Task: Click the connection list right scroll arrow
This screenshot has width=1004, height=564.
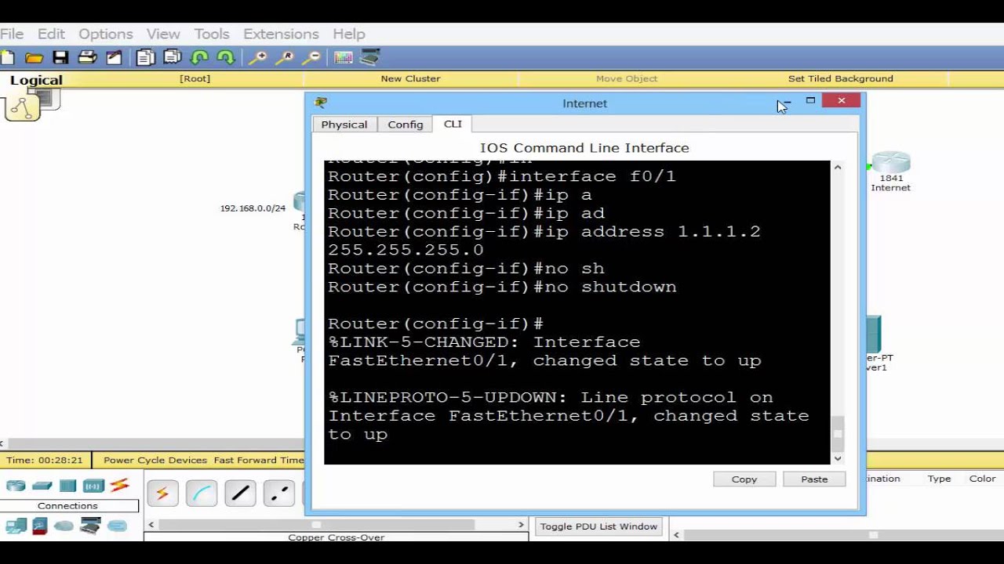Action: pyautogui.click(x=521, y=525)
